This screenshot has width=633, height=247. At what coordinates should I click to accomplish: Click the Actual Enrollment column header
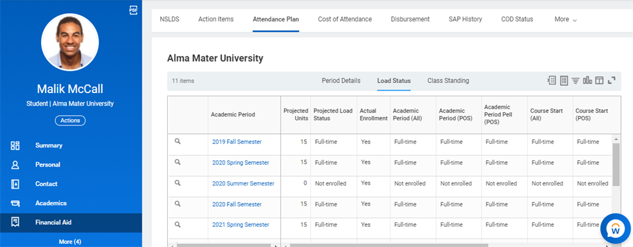click(x=373, y=115)
